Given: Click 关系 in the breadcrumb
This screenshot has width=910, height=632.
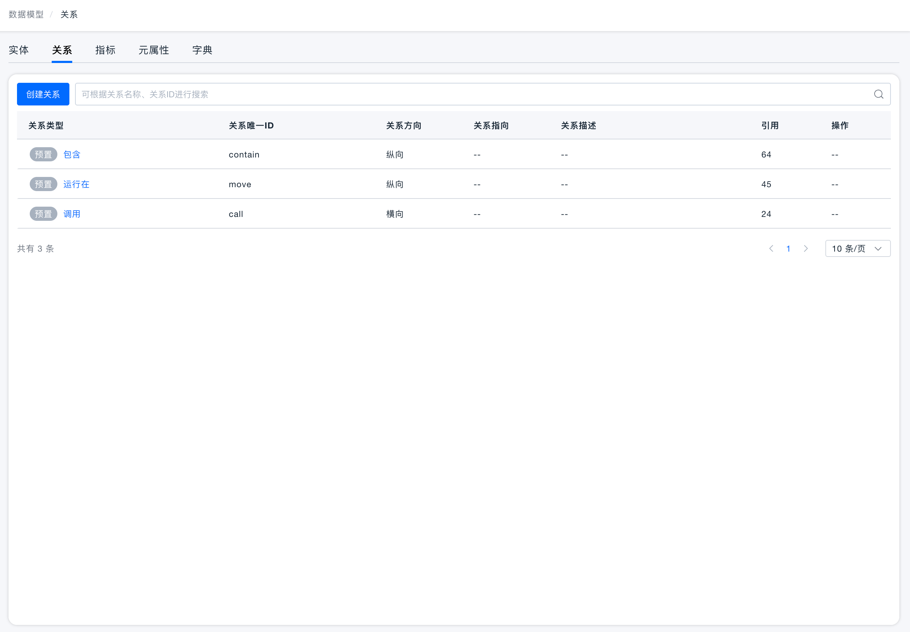Looking at the screenshot, I should 69,15.
